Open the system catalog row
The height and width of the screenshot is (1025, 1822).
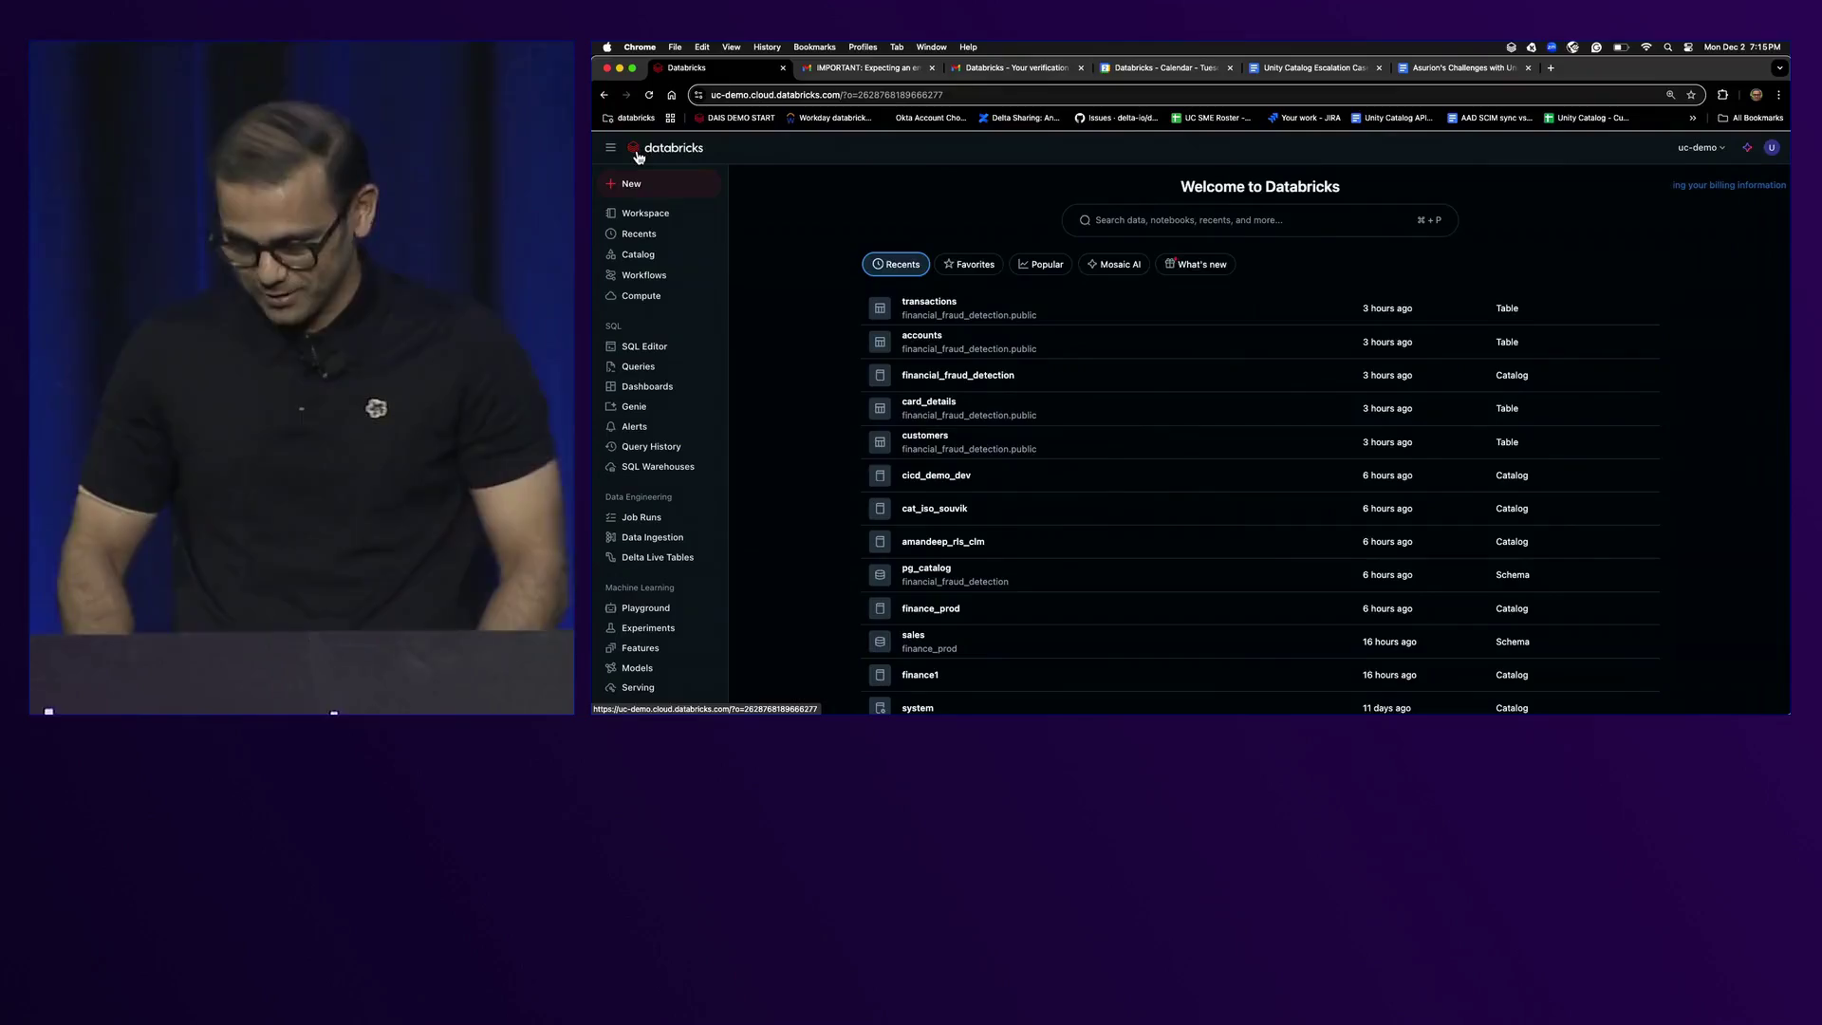(x=1260, y=707)
